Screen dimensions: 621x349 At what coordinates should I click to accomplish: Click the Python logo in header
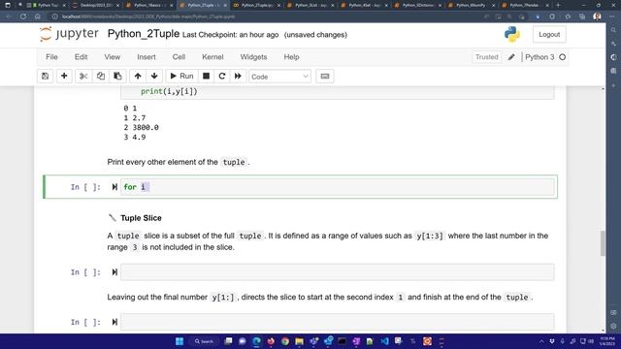click(512, 35)
